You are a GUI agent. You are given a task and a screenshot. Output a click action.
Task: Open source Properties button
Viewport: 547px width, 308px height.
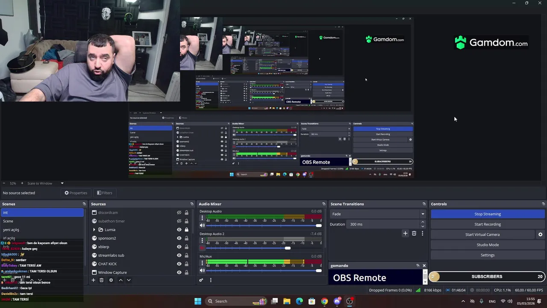(76, 193)
